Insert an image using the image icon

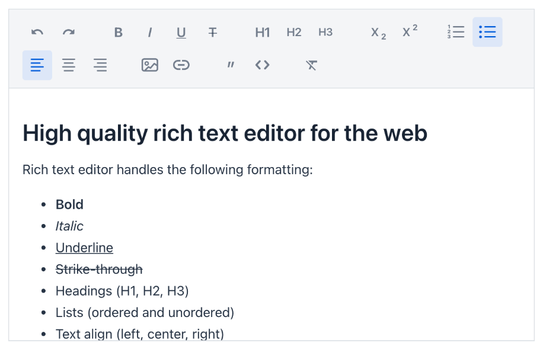coord(150,65)
